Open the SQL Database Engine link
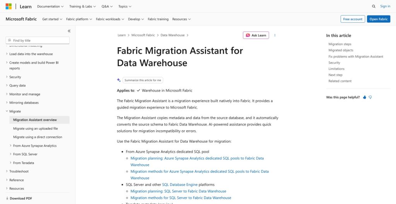The image size is (396, 204). [x=179, y=185]
